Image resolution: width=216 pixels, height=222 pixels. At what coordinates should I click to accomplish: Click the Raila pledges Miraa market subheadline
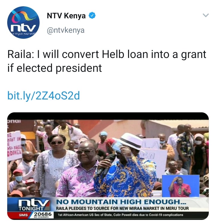[122, 208]
